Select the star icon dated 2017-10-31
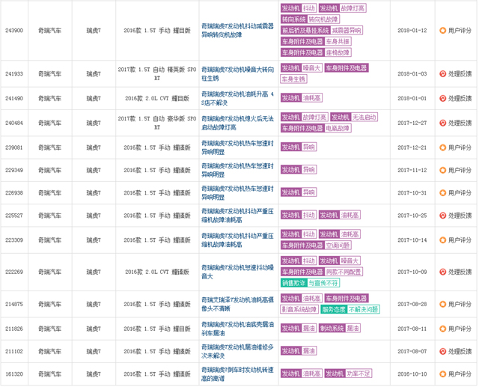479x387 pixels. 442,192
